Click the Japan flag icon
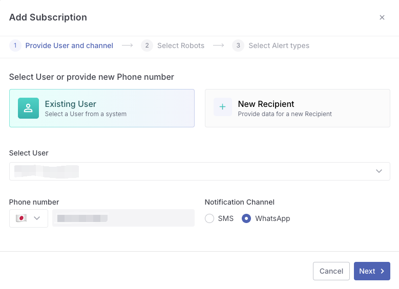Image resolution: width=399 pixels, height=289 pixels. point(21,218)
